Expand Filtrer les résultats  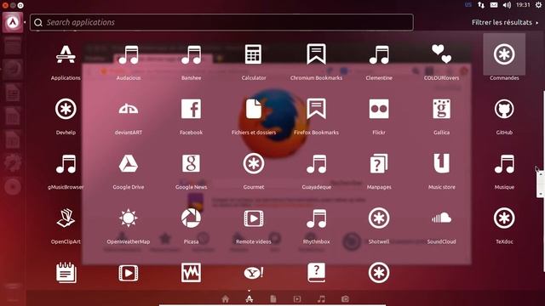(505, 22)
